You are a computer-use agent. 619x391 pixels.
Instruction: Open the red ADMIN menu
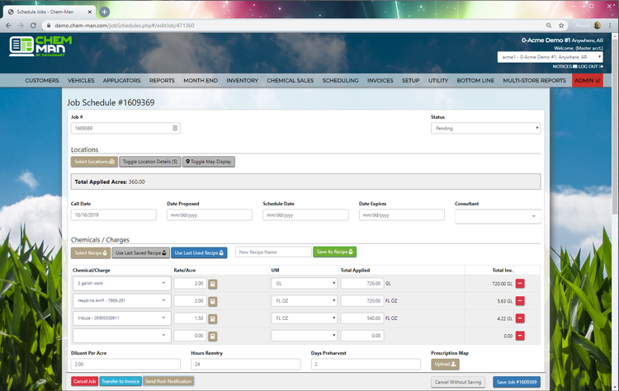[x=588, y=81]
